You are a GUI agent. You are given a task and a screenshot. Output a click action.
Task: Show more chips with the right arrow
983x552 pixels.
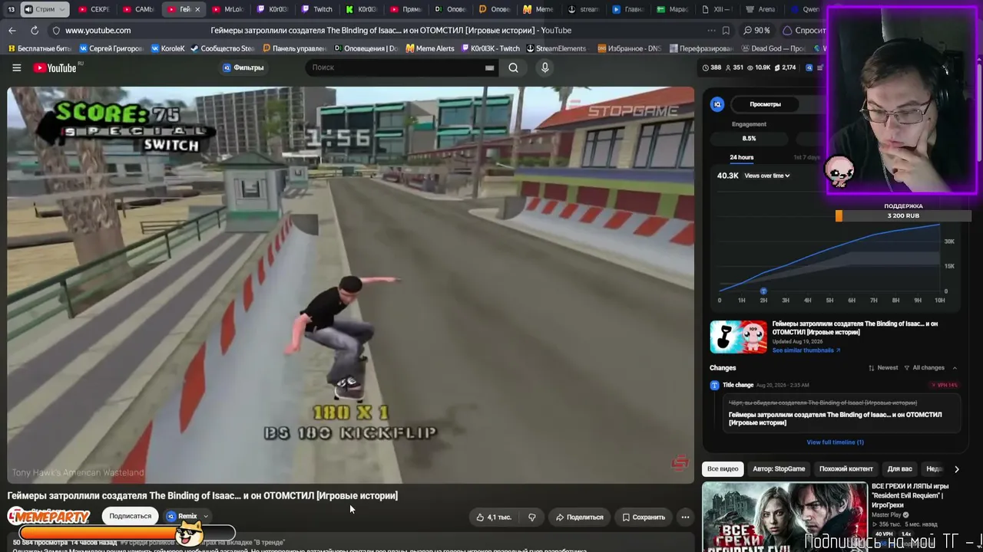(x=956, y=469)
